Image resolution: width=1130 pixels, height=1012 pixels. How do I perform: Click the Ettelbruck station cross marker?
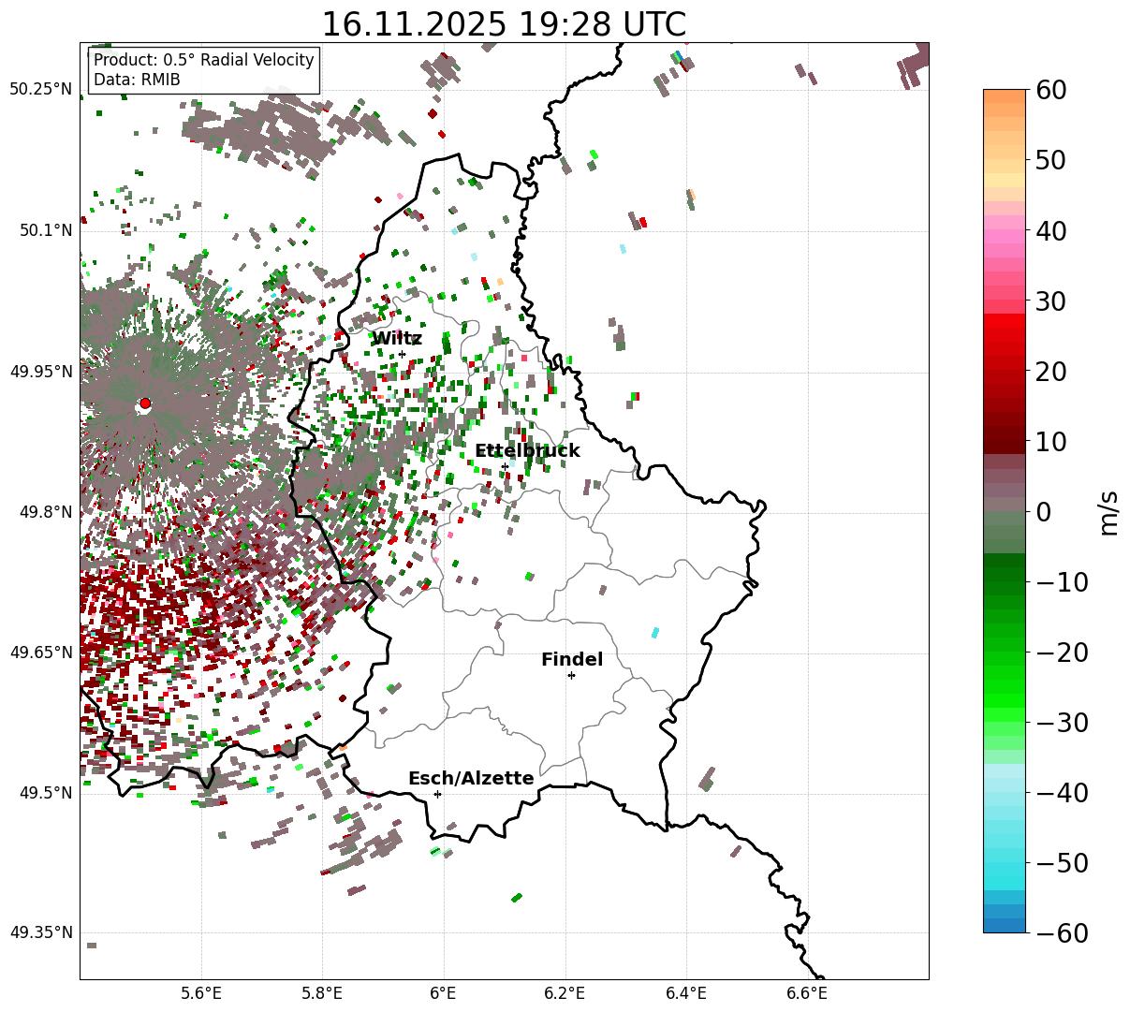[505, 466]
